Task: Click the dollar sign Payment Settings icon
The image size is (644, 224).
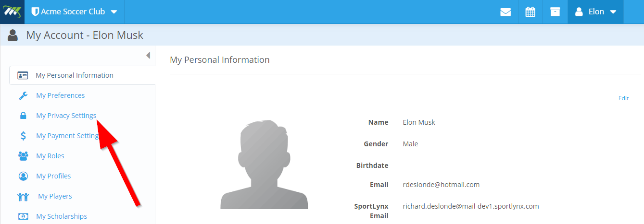Action: click(23, 136)
